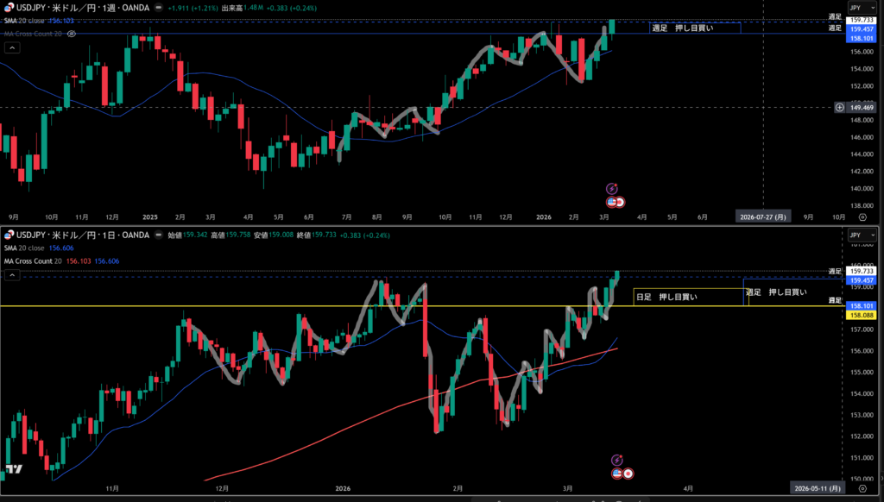The width and height of the screenshot is (884, 502).
Task: Select the yellow 日足 押し目買い rectangle
Action: coord(688,297)
